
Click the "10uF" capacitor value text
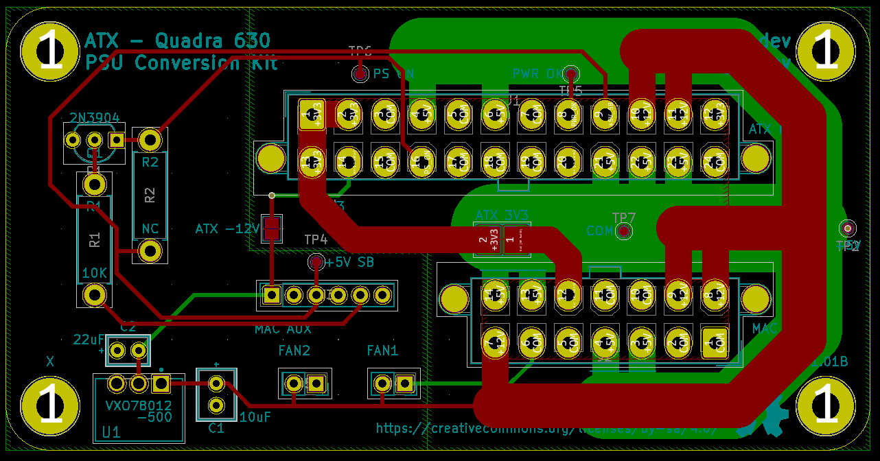pos(255,416)
